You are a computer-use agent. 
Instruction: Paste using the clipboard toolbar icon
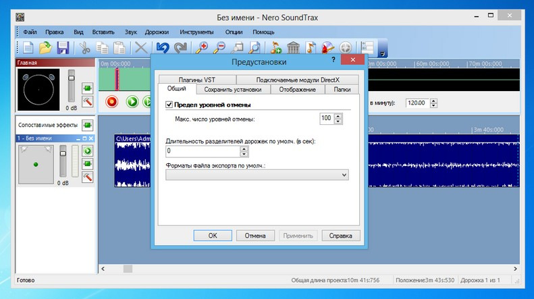point(119,48)
